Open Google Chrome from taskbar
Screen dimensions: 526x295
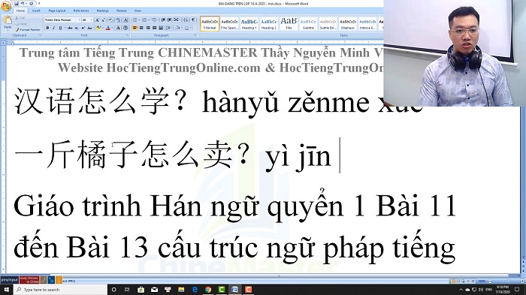[208, 289]
